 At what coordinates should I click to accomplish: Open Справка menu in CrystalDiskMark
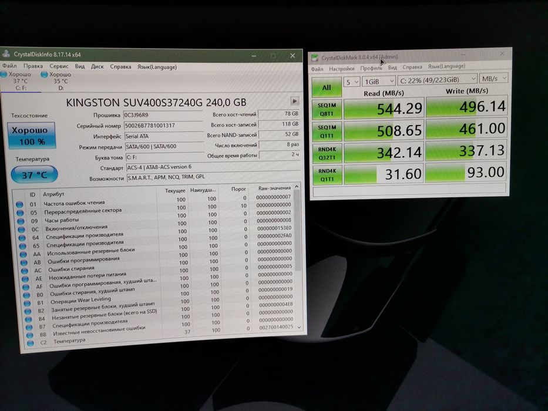click(412, 67)
